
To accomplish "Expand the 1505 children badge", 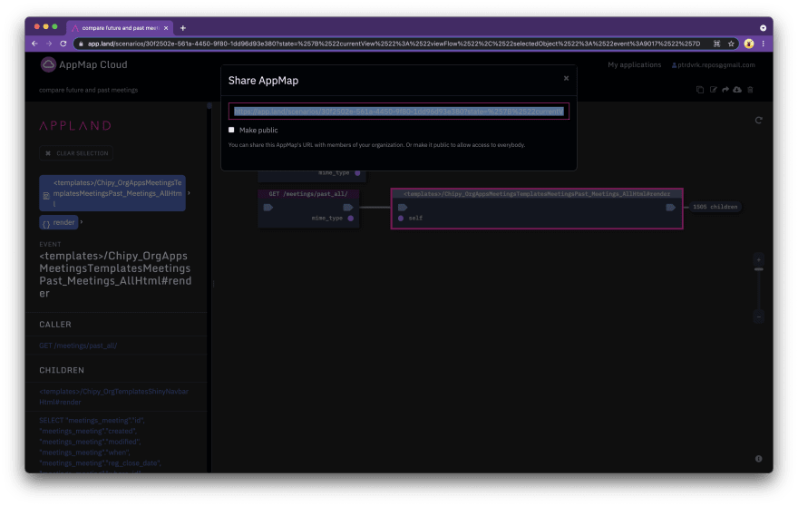I will (x=715, y=207).
